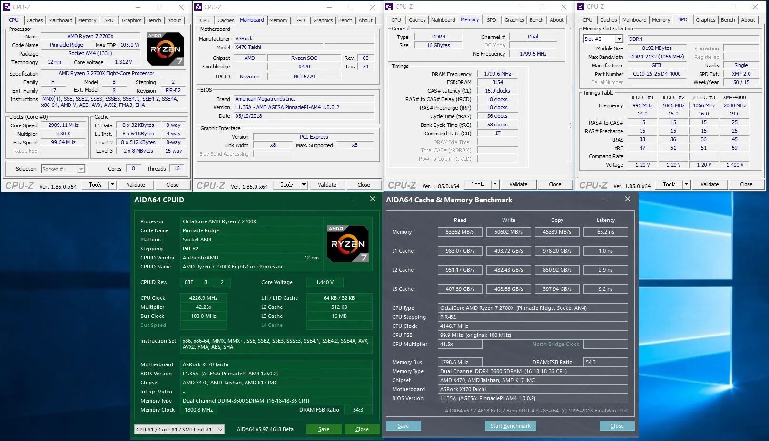Open the Graphics tab in the CPU-Z SPD window
Viewport: 769px width, 441px height.
(705, 20)
